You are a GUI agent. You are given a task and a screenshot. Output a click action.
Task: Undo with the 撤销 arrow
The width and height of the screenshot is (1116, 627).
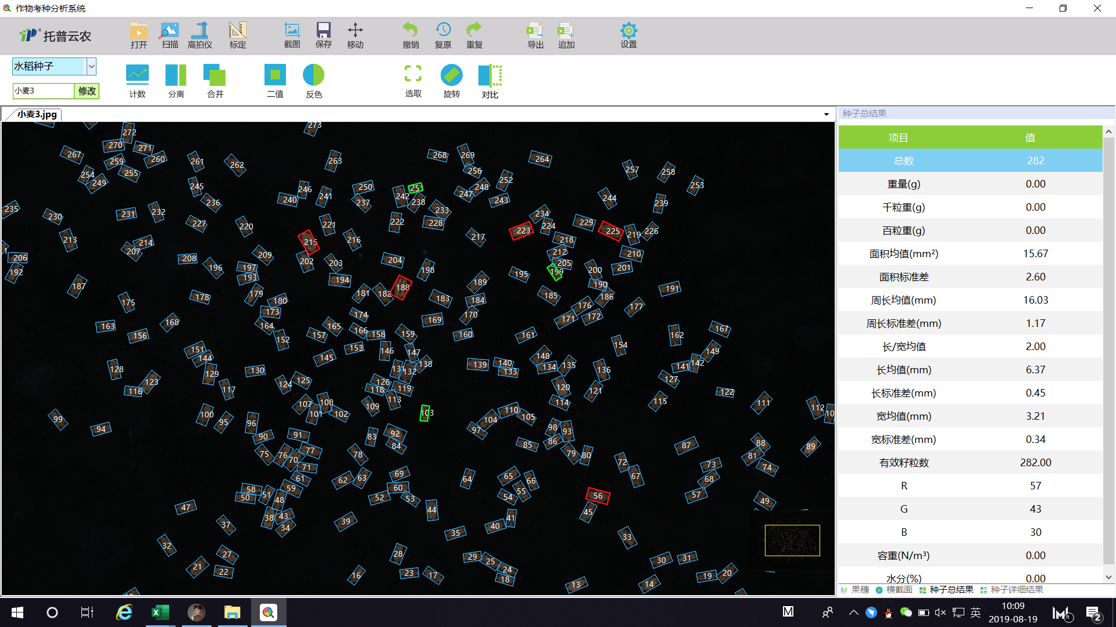pyautogui.click(x=410, y=35)
